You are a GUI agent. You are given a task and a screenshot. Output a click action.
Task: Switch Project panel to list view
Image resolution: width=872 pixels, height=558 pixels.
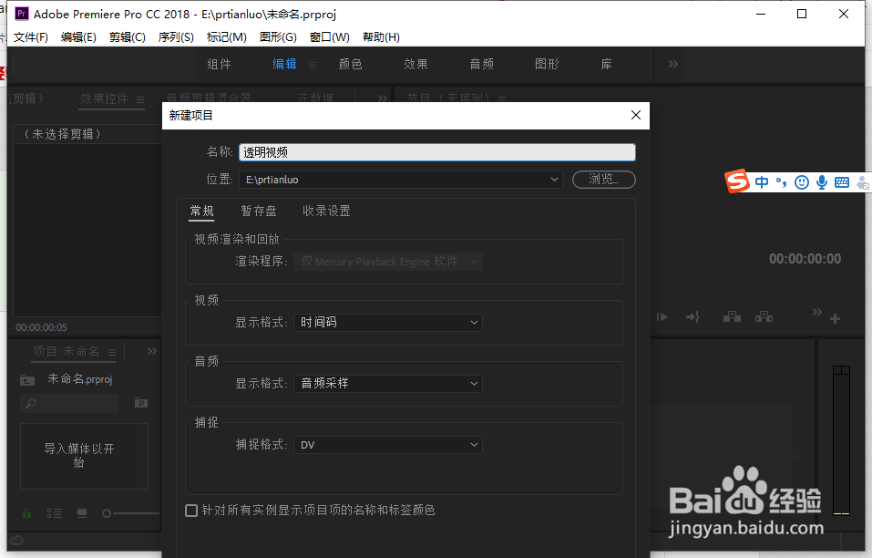point(56,513)
